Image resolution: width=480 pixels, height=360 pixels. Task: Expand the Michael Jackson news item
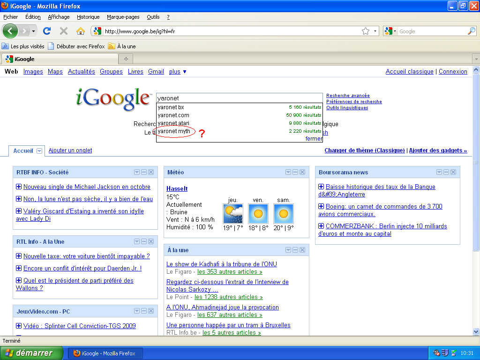[x=19, y=187]
